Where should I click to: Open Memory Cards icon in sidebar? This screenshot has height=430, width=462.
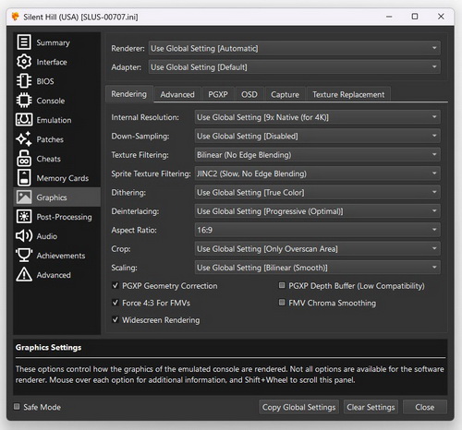(x=24, y=178)
